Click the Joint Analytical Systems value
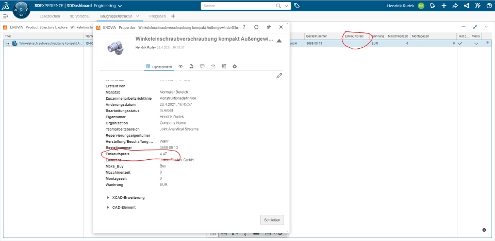This screenshot has height=241, width=495. [179, 129]
